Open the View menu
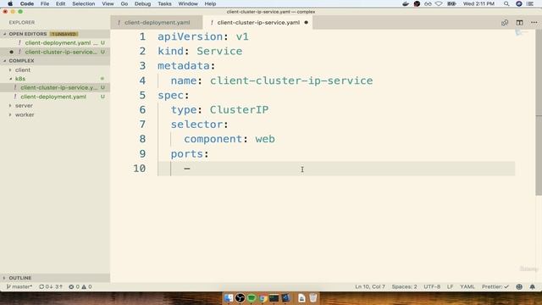The height and width of the screenshot is (305, 542). point(108,3)
